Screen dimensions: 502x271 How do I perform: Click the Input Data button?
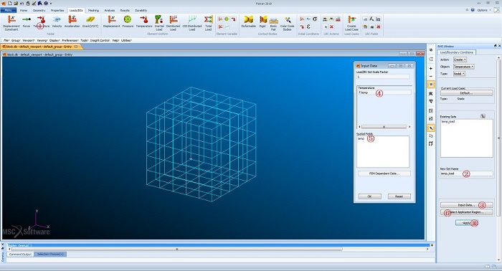466,205
